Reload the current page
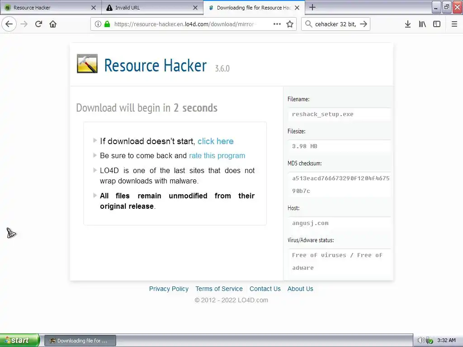This screenshot has width=463, height=347. [38, 24]
